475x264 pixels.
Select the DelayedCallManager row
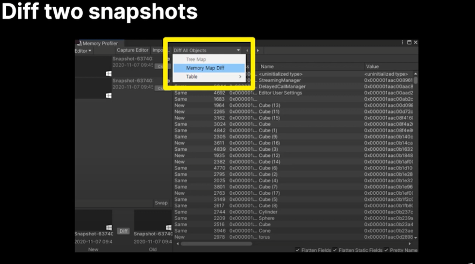pos(293,87)
